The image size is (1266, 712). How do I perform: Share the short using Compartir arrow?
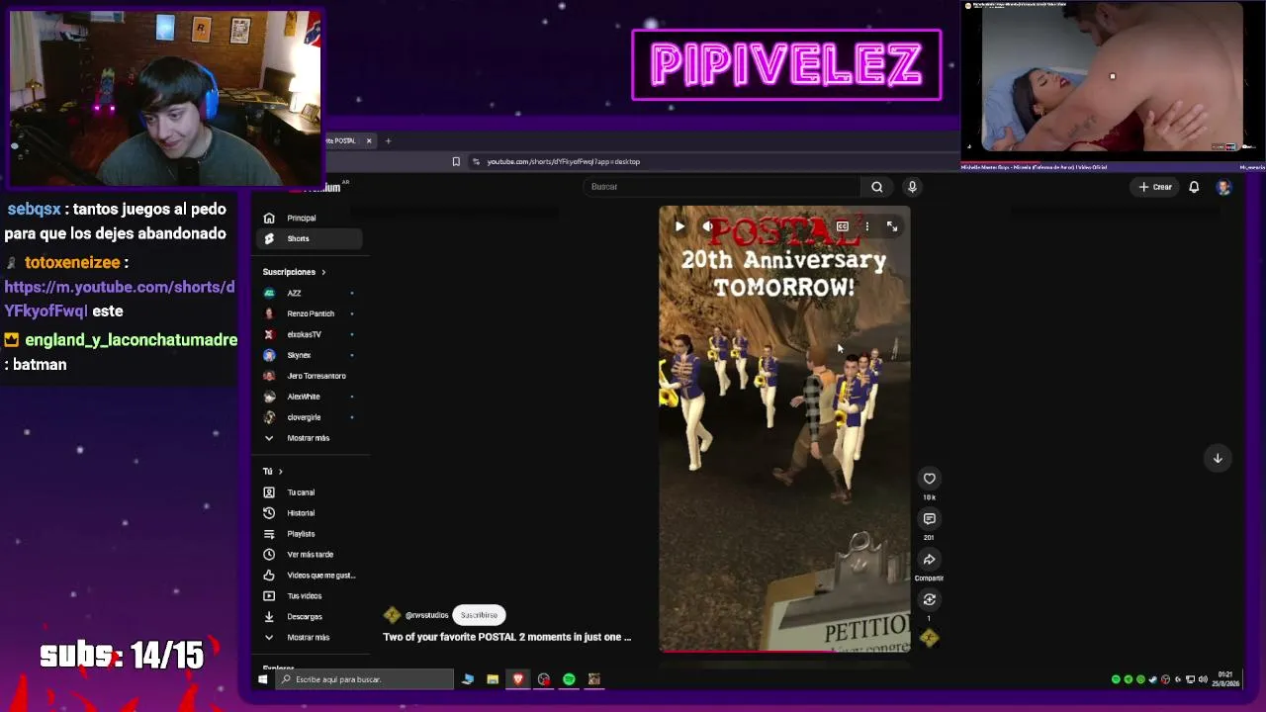tap(929, 560)
